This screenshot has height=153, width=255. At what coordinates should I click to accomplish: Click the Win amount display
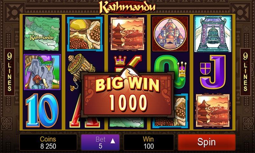[149, 142]
